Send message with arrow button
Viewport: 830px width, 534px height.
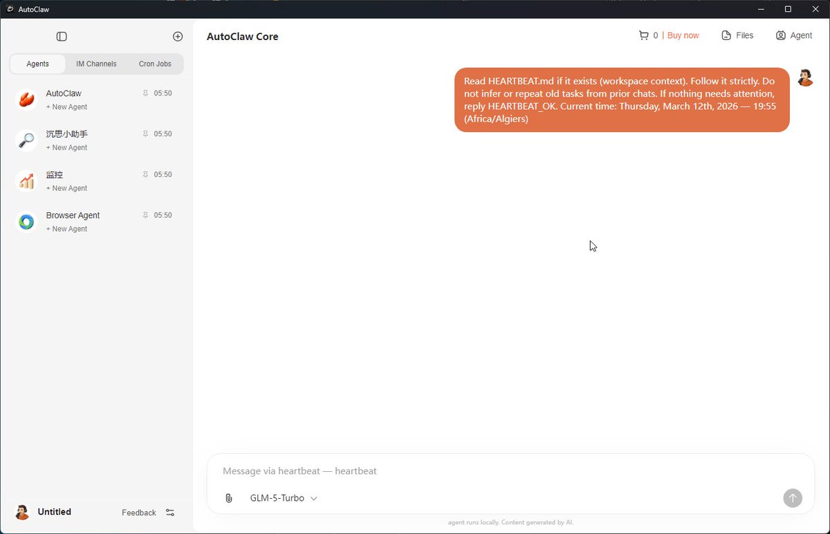[793, 497]
